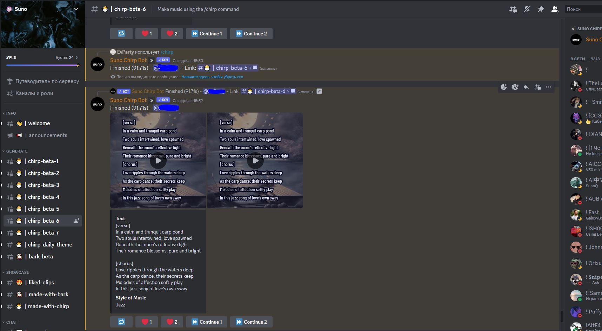Play the first song video
602x331 pixels.
(158, 161)
